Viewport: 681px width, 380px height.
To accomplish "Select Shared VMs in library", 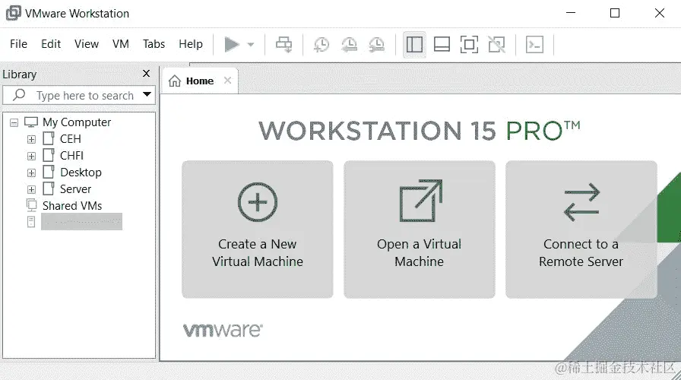I will (72, 205).
